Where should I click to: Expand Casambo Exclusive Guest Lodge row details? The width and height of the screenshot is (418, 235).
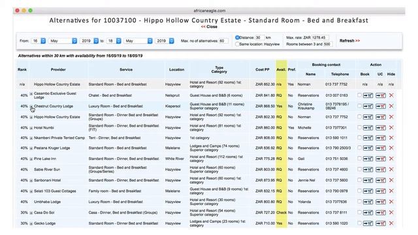(31, 94)
